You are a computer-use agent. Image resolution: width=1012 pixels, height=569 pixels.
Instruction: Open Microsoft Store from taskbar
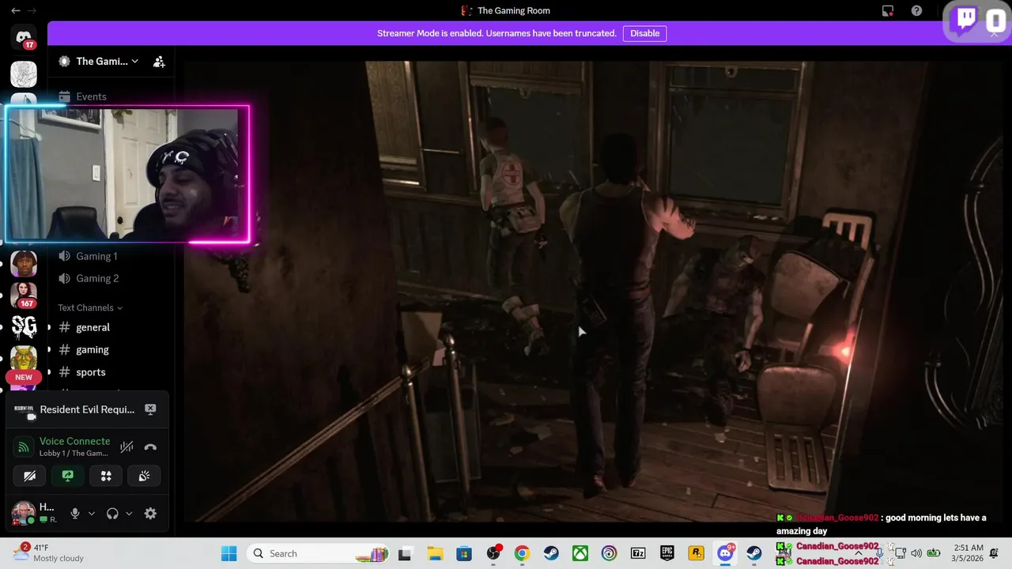click(463, 553)
